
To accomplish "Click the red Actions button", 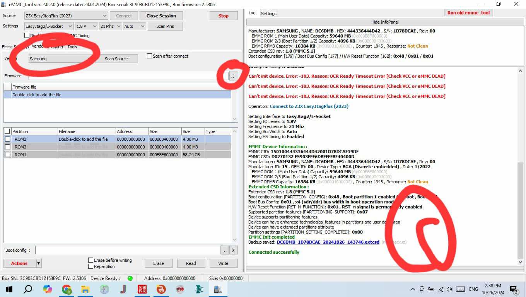I will point(19,263).
